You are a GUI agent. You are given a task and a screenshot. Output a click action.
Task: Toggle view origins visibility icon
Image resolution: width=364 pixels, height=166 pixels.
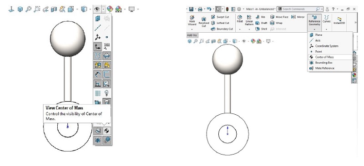tap(98, 46)
